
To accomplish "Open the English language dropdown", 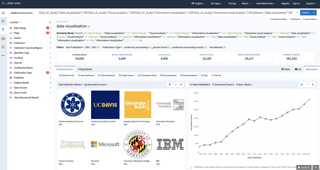I will [198, 3].
